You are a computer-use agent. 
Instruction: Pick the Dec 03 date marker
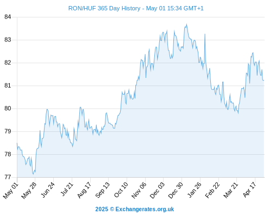157,190
